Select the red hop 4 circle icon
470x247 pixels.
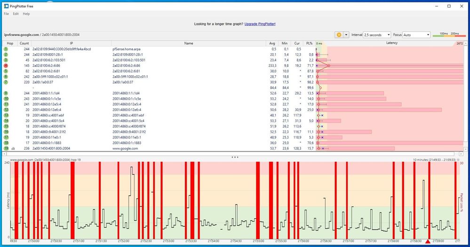[6, 65]
